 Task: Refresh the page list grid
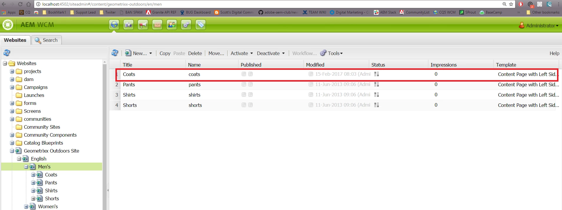115,53
